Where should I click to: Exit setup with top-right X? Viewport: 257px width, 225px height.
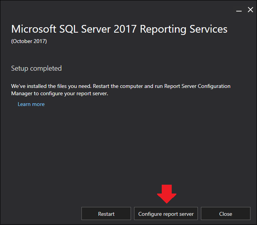coord(250,10)
